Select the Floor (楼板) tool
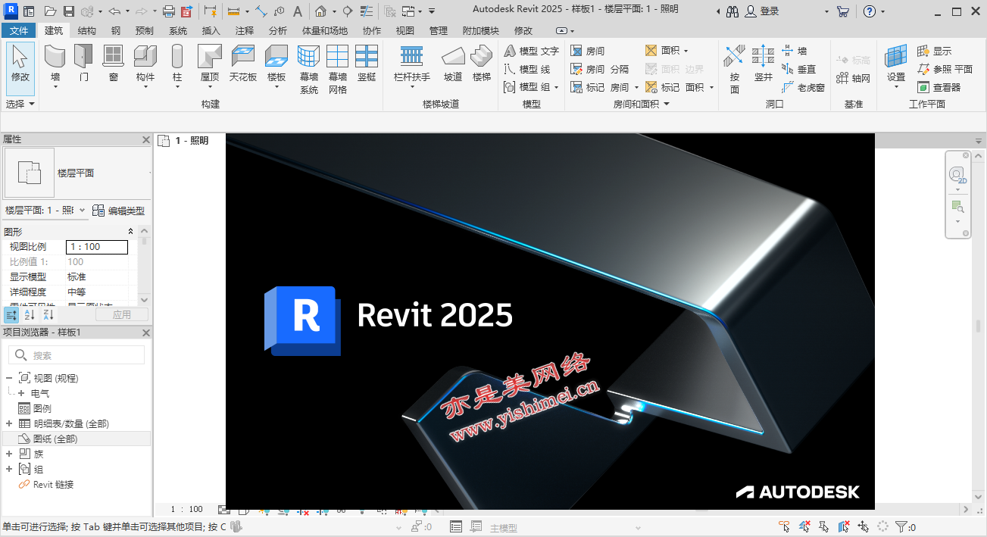Image resolution: width=987 pixels, height=537 pixels. [276, 64]
